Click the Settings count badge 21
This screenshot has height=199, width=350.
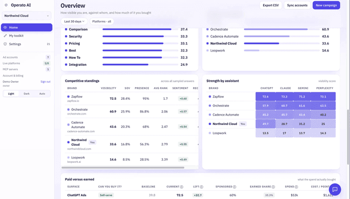tap(48, 44)
